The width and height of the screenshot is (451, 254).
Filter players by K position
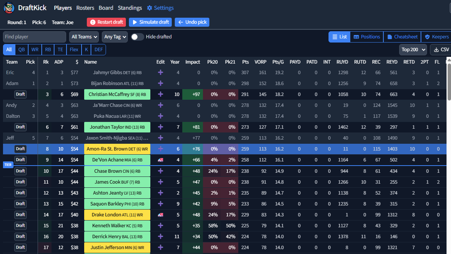click(x=86, y=50)
